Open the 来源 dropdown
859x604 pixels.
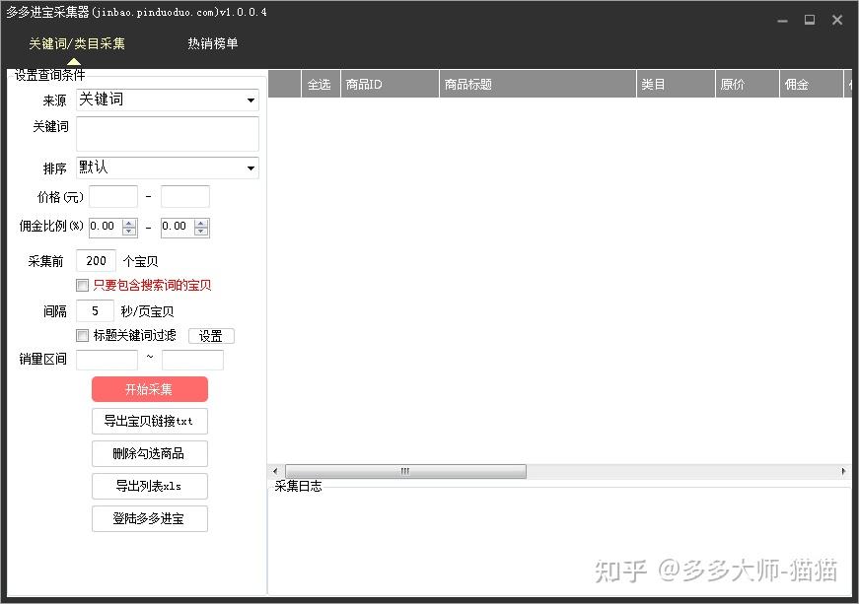pyautogui.click(x=168, y=100)
